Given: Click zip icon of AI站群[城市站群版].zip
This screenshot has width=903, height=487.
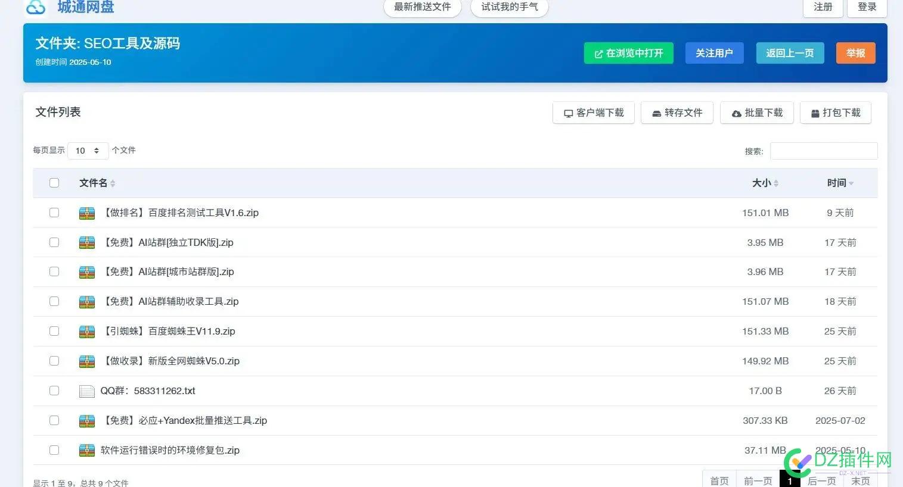Looking at the screenshot, I should [x=87, y=272].
